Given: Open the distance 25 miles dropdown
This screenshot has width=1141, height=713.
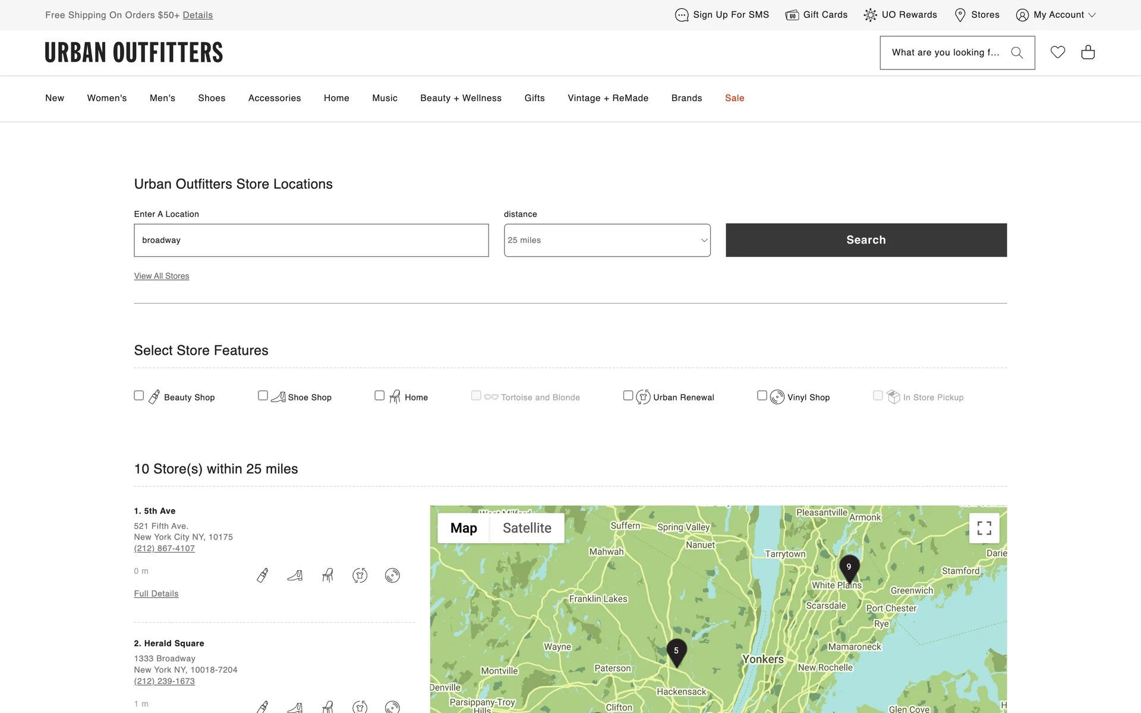Looking at the screenshot, I should (x=607, y=240).
